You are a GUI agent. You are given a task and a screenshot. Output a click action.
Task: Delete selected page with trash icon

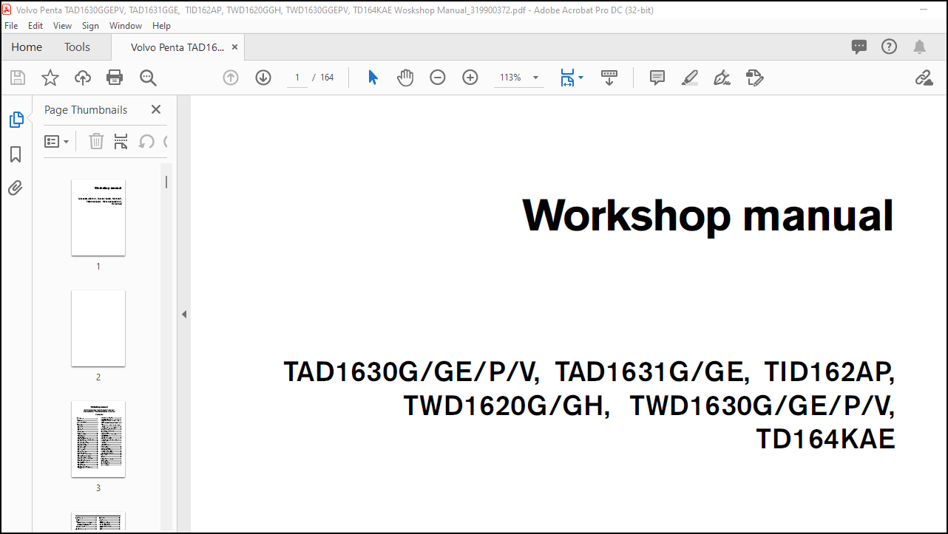coord(96,141)
